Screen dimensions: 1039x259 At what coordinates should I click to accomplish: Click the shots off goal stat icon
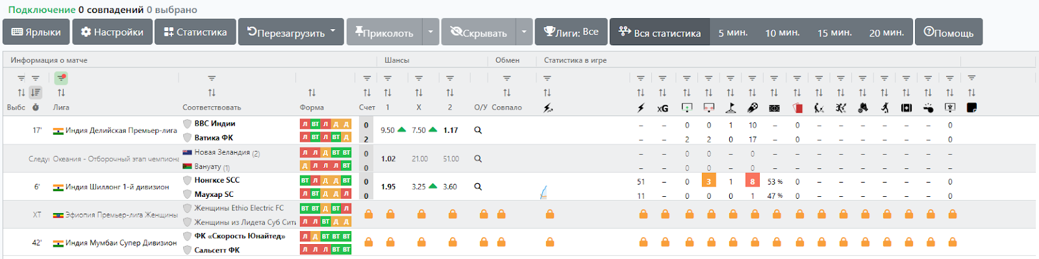[x=708, y=108]
